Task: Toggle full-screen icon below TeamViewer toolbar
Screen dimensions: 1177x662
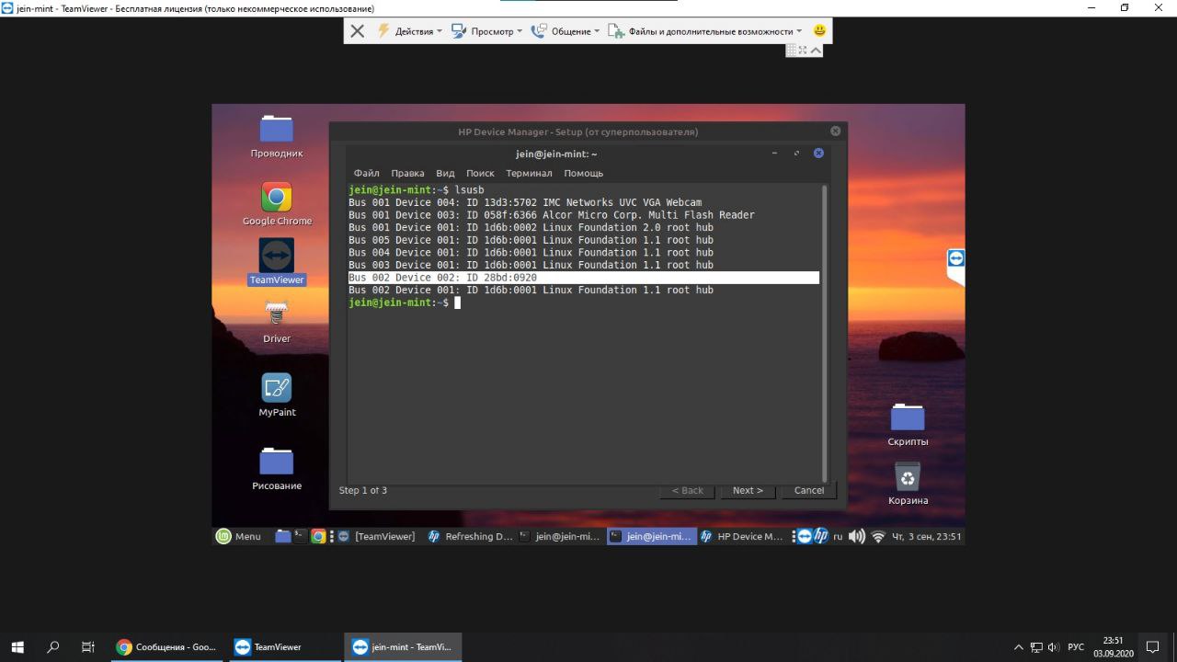Action: (x=803, y=51)
